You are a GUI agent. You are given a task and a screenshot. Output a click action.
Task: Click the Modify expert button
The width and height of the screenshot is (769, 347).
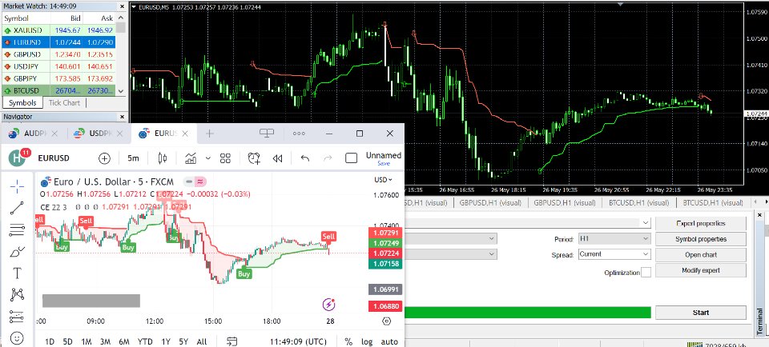(x=701, y=270)
